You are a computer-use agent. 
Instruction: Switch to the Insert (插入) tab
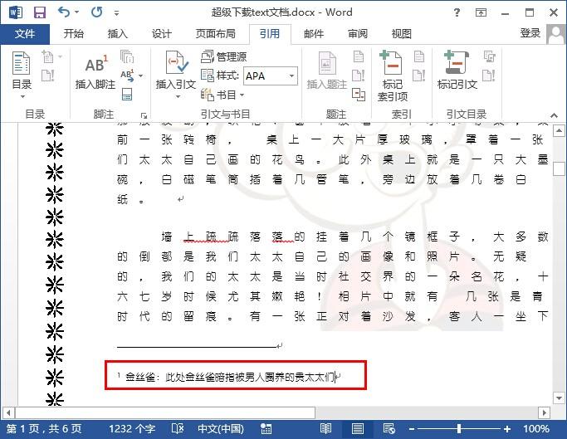point(118,33)
